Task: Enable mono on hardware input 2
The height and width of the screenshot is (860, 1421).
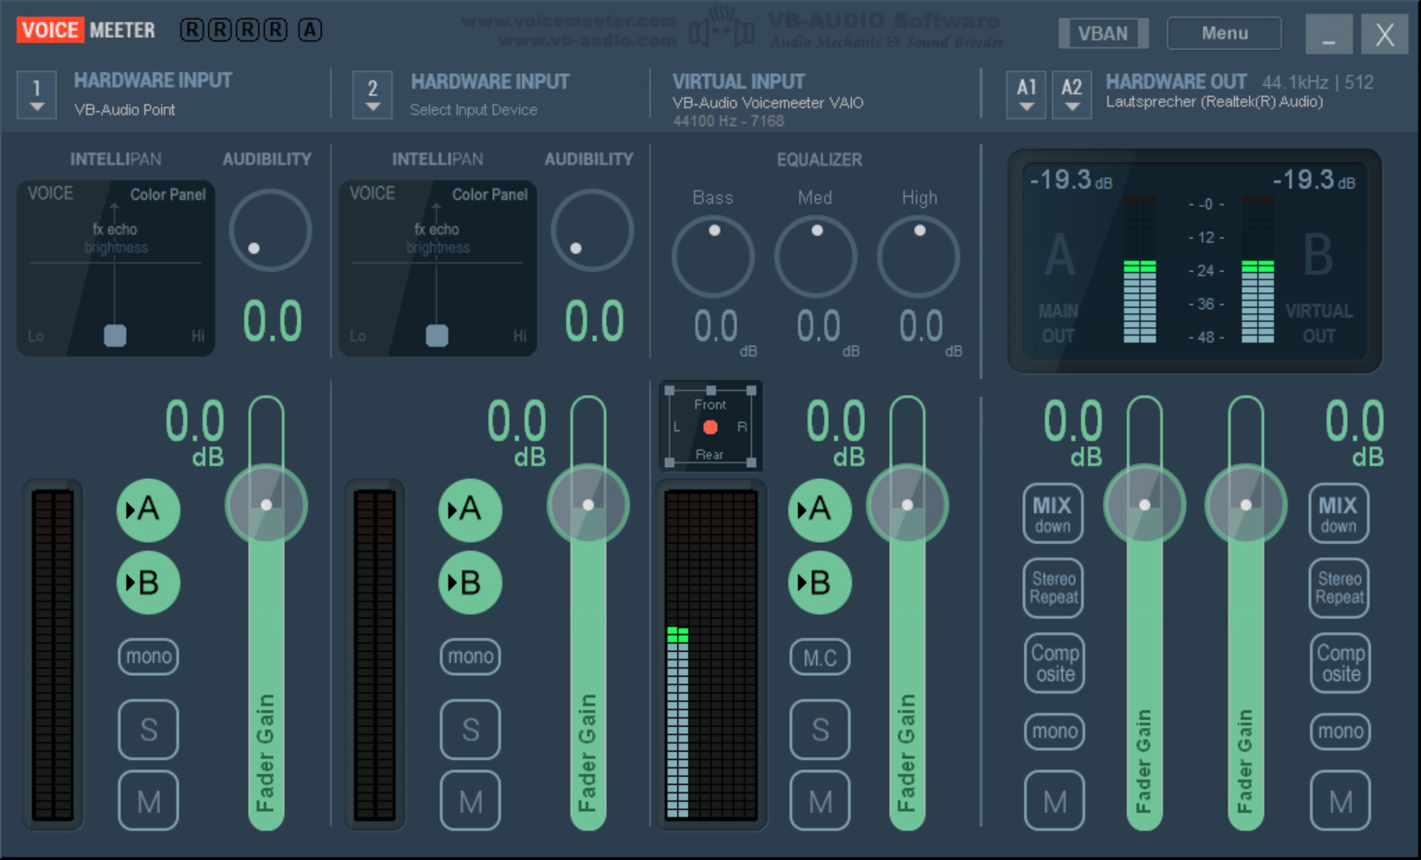Action: [470, 657]
